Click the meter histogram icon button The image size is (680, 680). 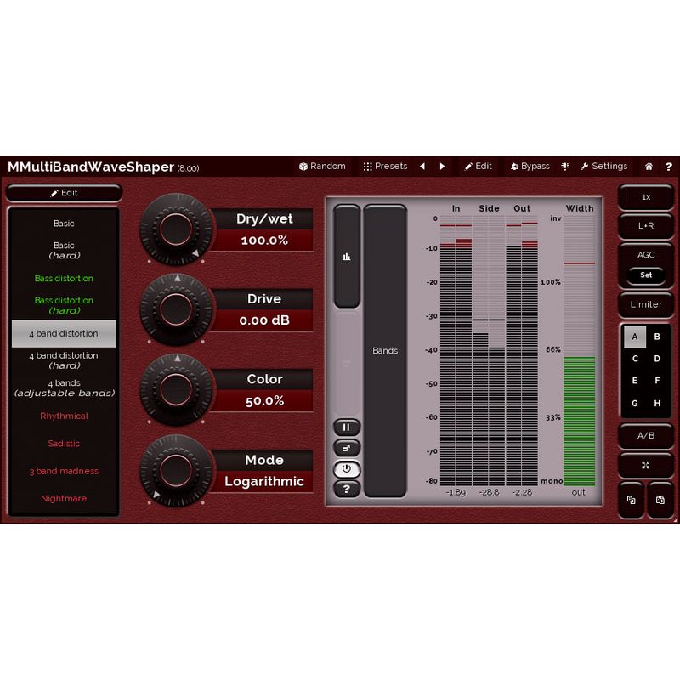347,257
